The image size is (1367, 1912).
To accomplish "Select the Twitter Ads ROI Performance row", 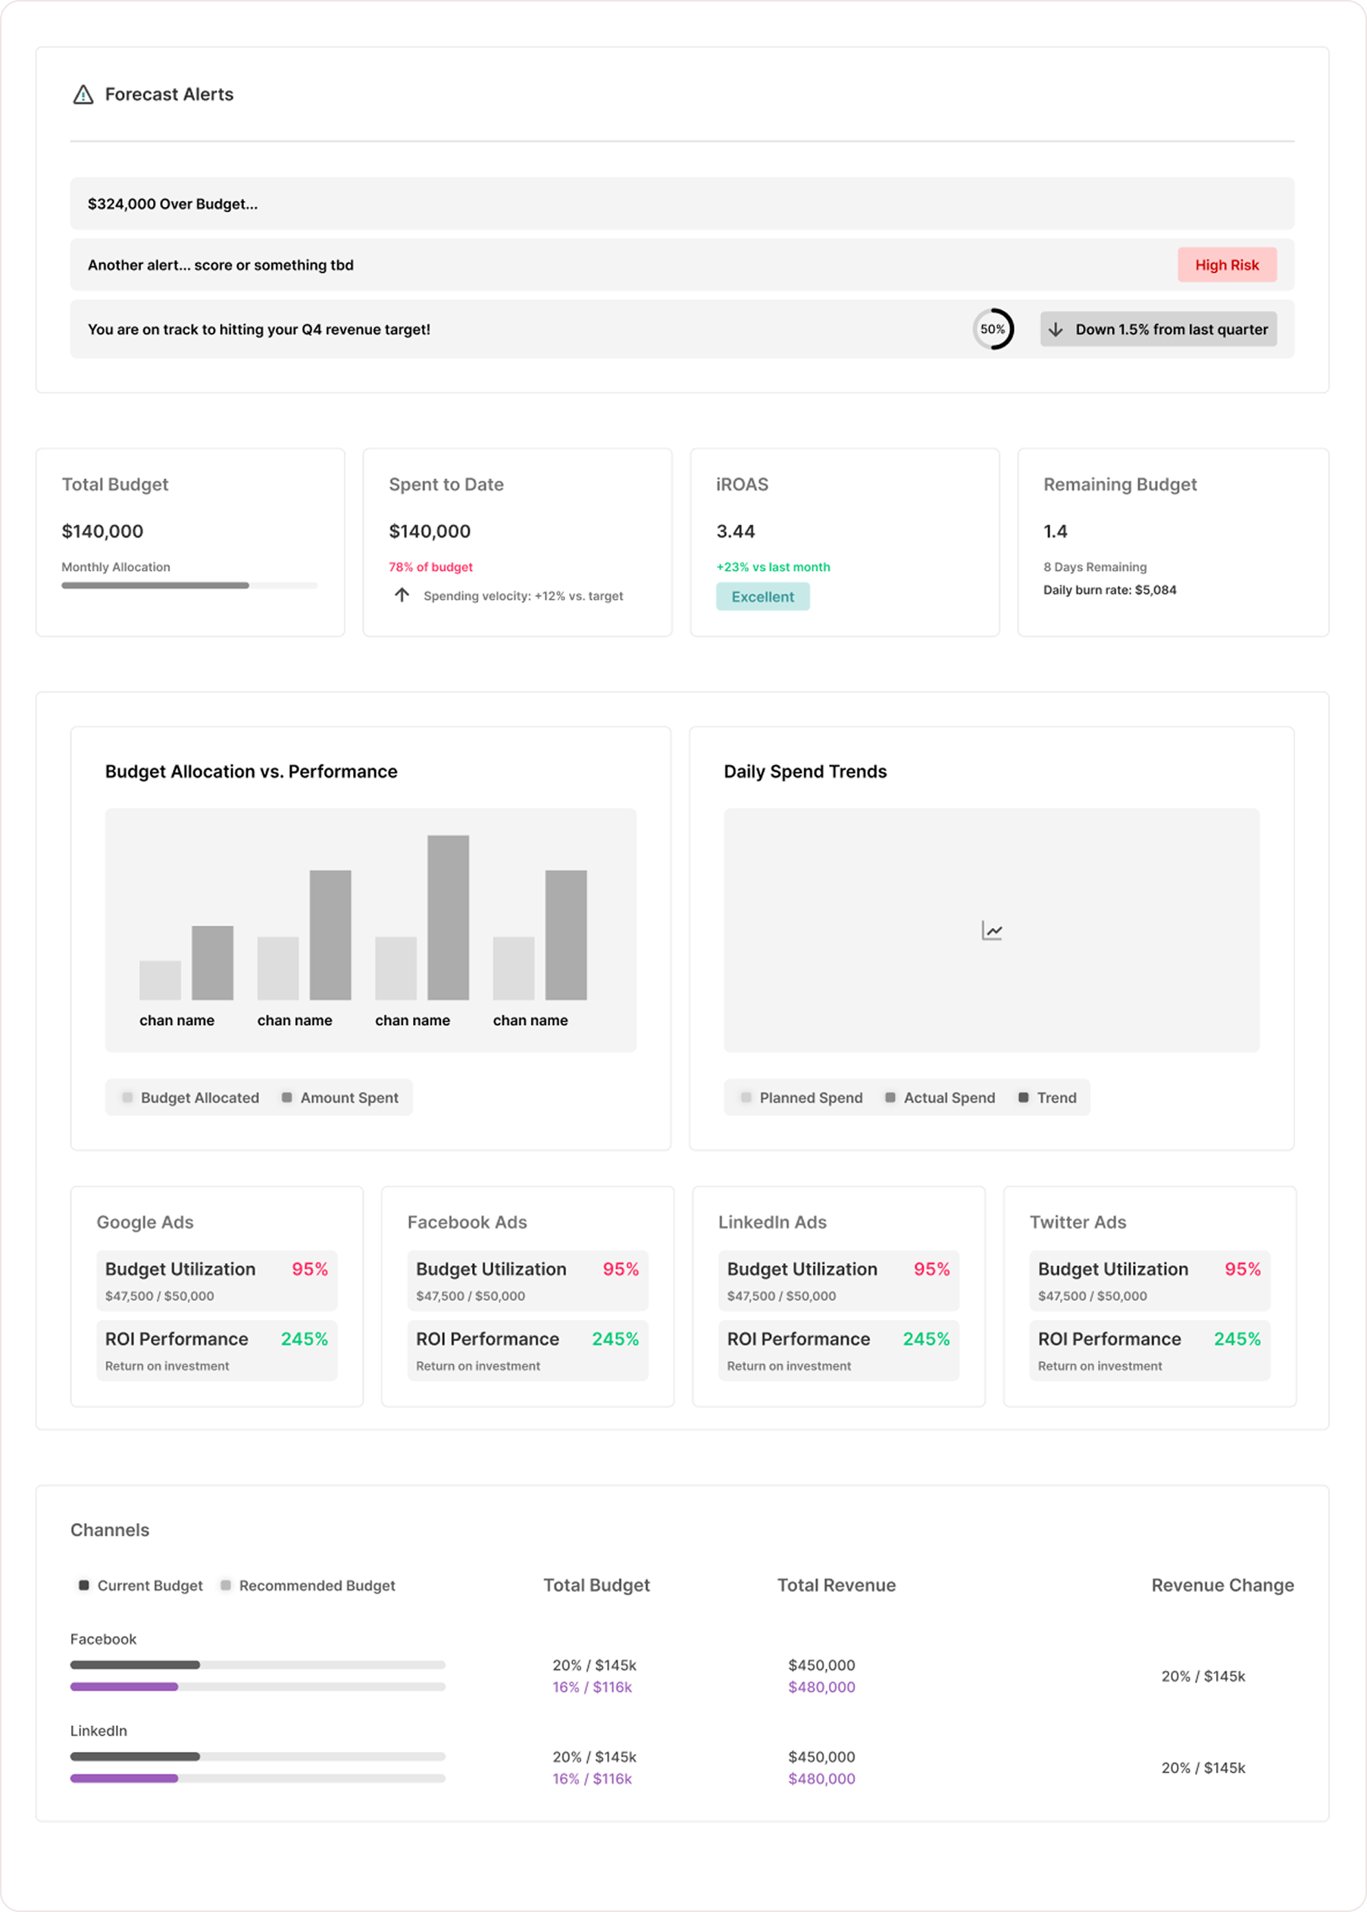I will [1148, 1350].
